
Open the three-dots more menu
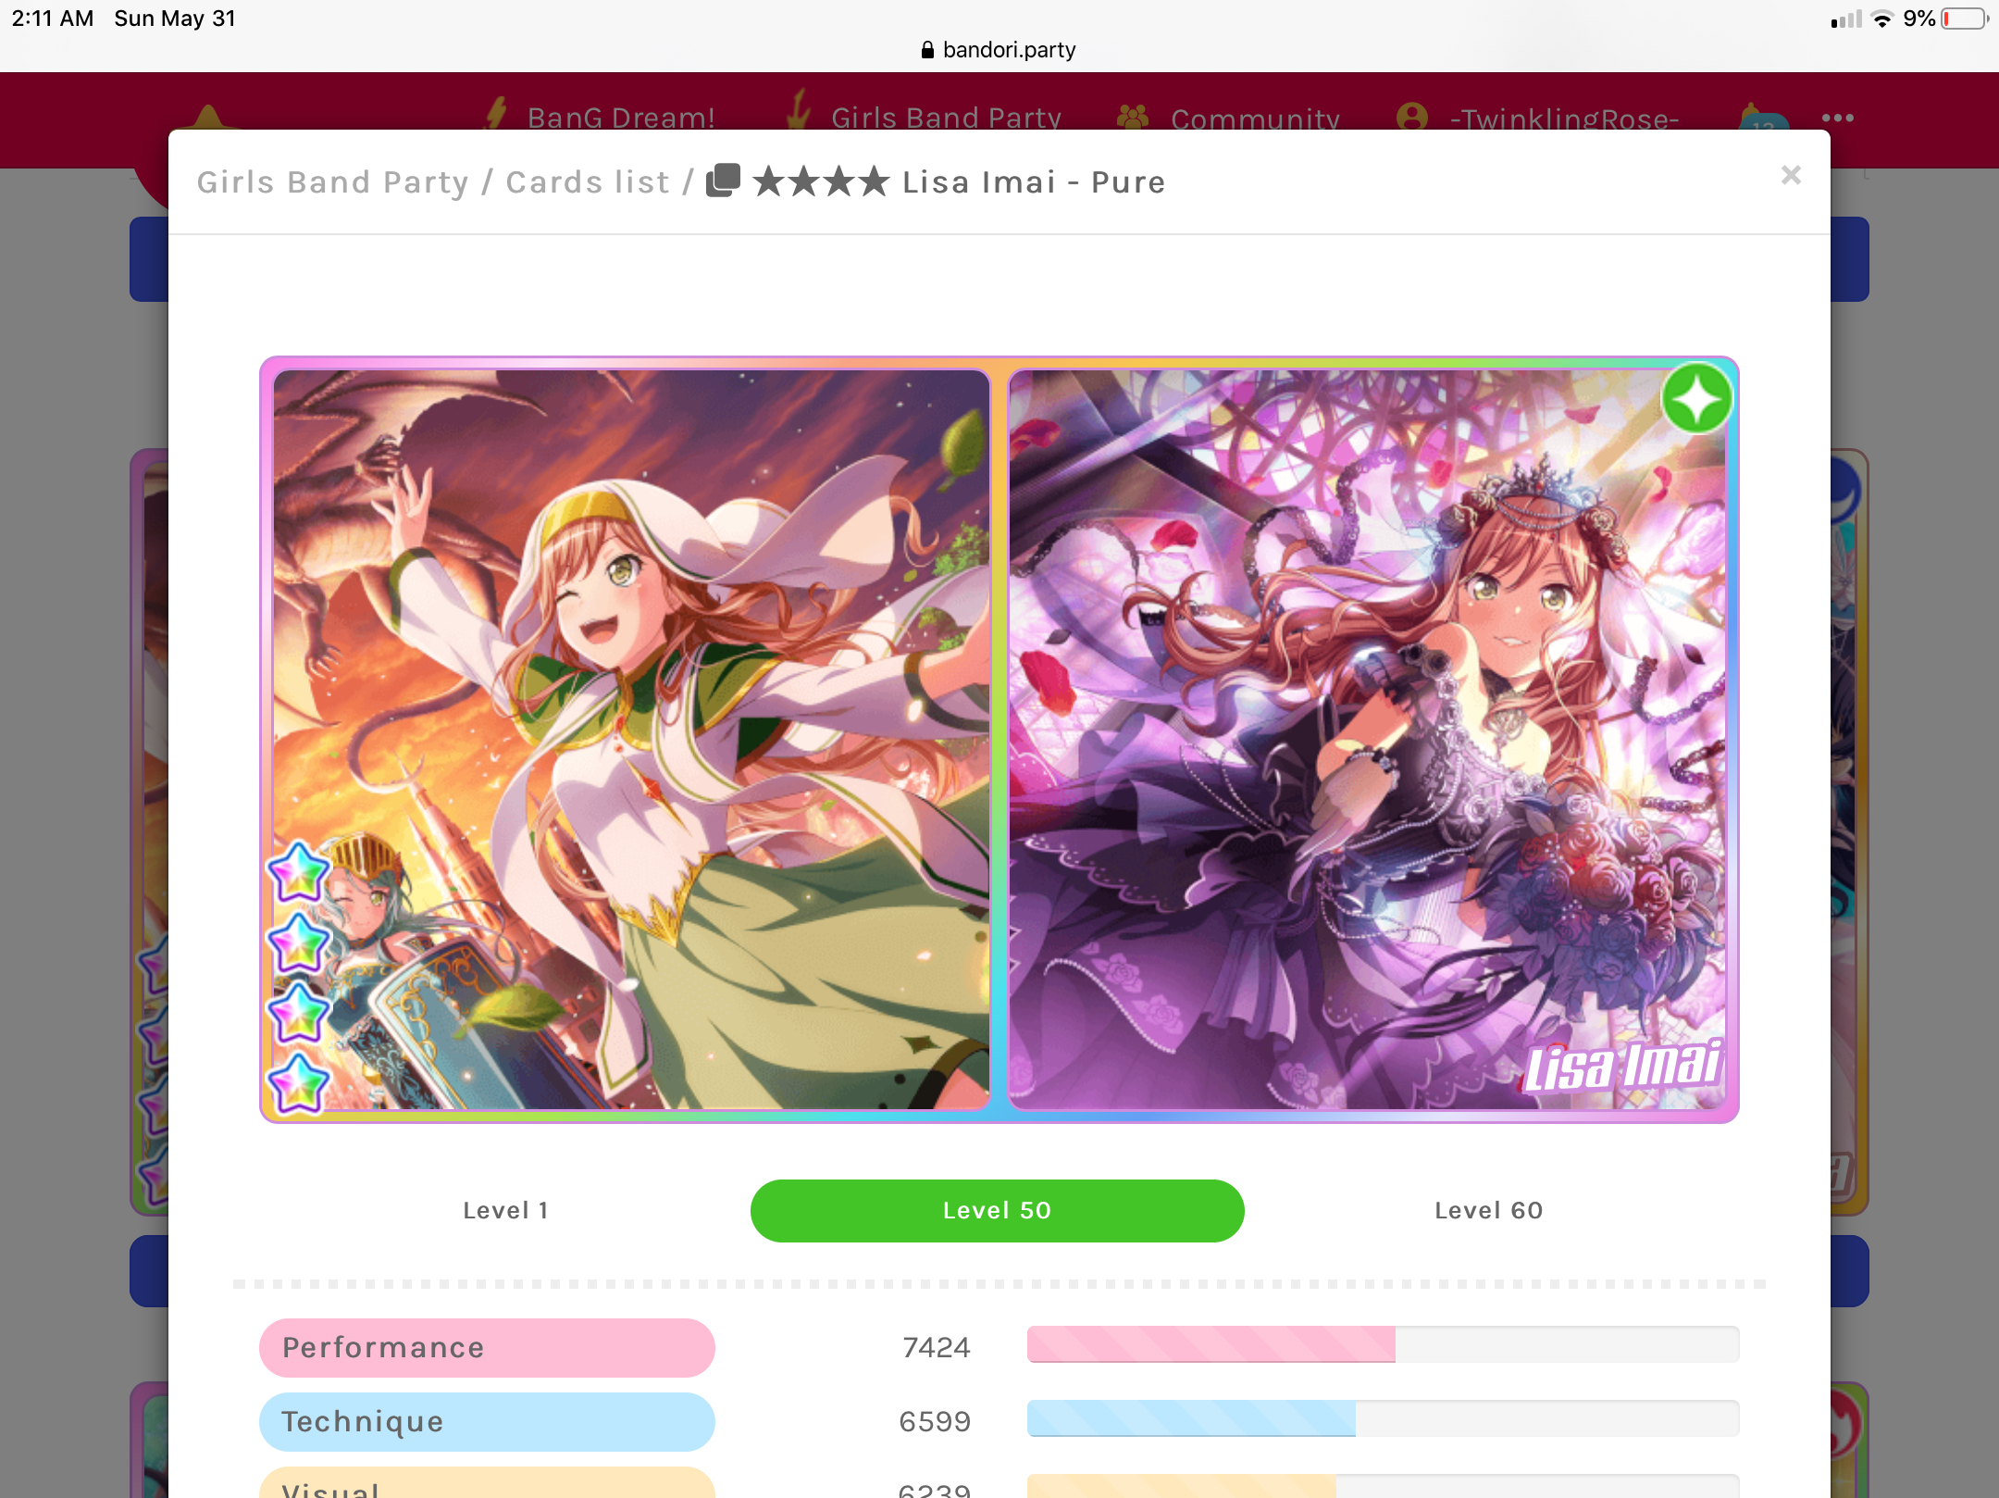(x=1837, y=118)
